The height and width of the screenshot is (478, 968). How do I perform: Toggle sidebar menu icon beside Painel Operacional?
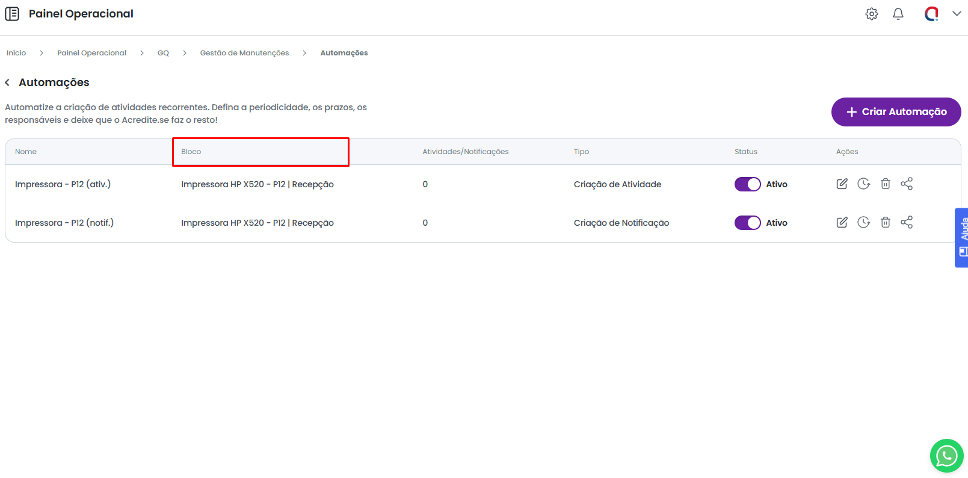click(x=12, y=14)
